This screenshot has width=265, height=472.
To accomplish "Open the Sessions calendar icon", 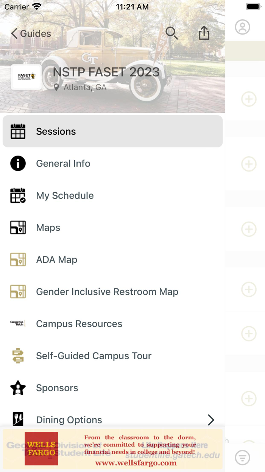I will (x=18, y=131).
